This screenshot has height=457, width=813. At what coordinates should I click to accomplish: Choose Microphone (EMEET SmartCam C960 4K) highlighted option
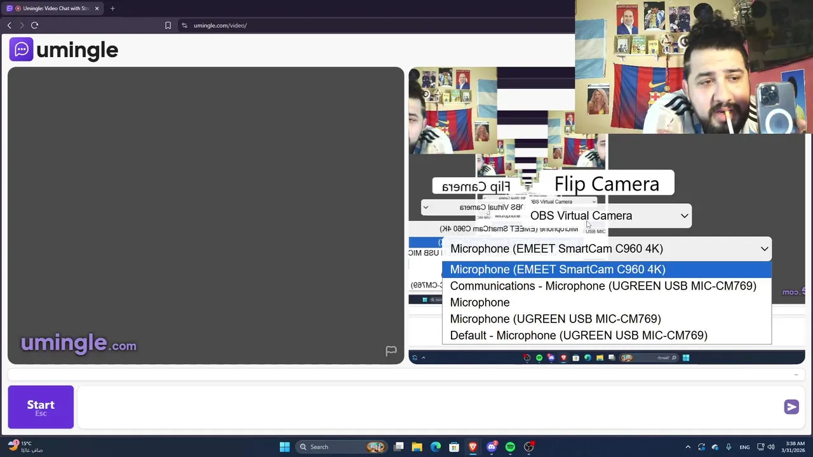[607, 269]
